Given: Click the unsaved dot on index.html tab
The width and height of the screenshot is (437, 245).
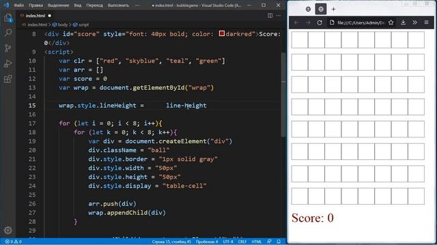Looking at the screenshot, I should (x=50, y=16).
